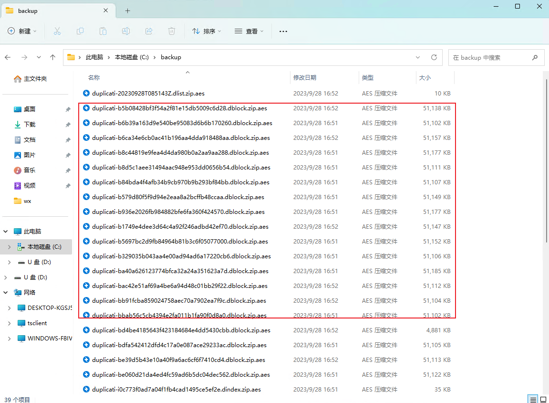549x403 pixels.
Task: Switch to details view icon in status bar
Action: tap(533, 400)
